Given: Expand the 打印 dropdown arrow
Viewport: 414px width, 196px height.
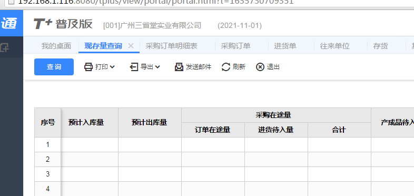Looking at the screenshot, I should tap(112, 67).
